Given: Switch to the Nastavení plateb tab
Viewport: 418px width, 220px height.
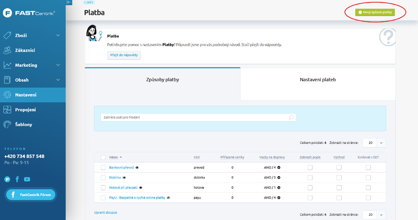Looking at the screenshot, I should tap(318, 80).
